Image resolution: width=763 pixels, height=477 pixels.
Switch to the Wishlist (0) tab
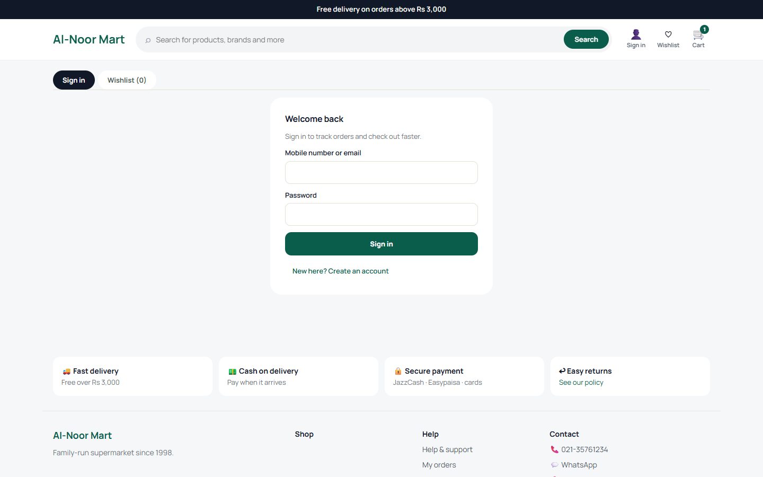click(127, 80)
